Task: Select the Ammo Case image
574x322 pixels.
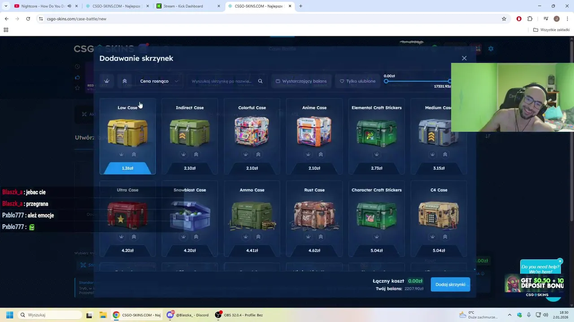Action: pos(252,215)
